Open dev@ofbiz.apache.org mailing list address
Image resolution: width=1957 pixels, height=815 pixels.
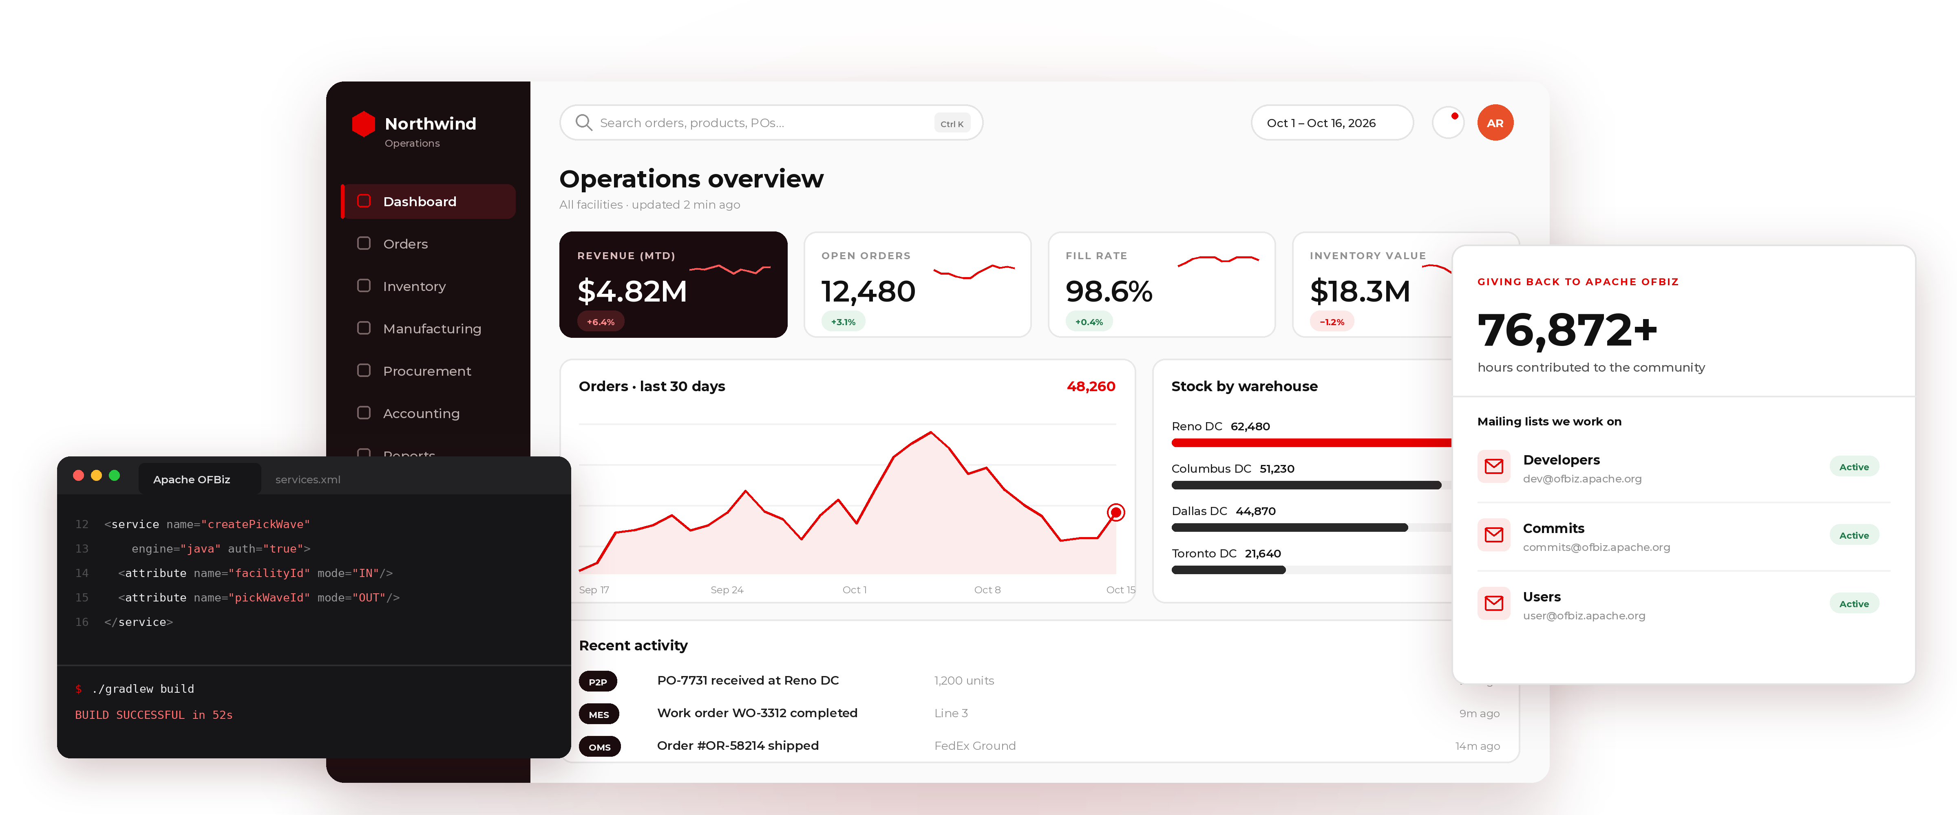click(x=1582, y=478)
